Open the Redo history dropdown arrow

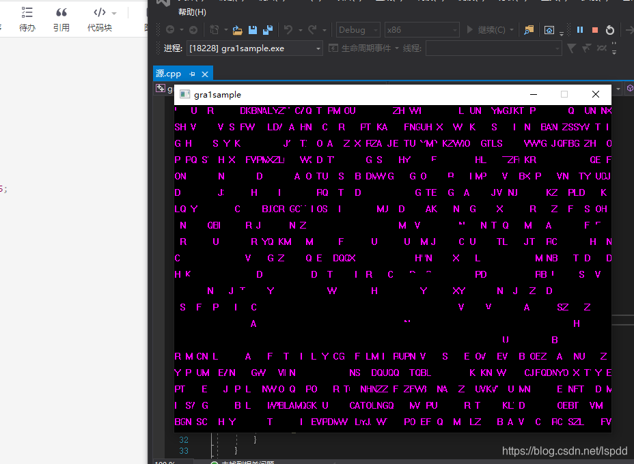[325, 30]
